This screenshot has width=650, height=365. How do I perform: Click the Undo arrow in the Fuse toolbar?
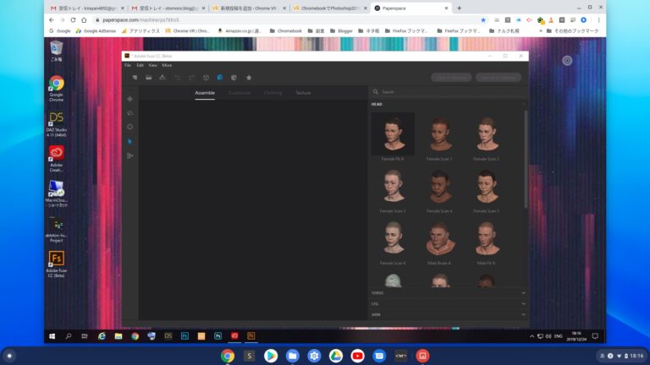pyautogui.click(x=177, y=78)
